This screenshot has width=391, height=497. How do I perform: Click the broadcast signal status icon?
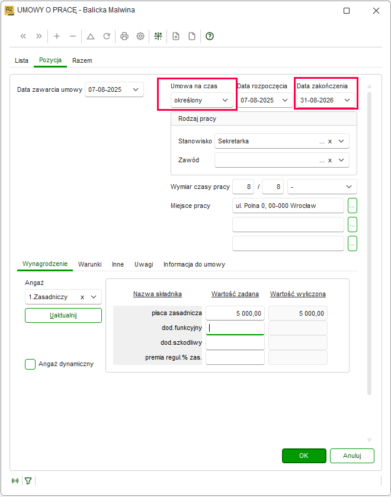[15, 481]
